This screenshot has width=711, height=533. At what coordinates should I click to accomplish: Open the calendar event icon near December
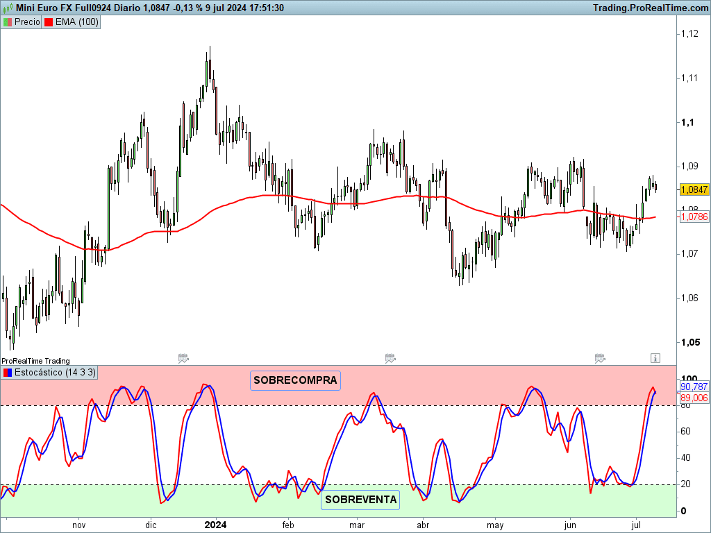(183, 359)
